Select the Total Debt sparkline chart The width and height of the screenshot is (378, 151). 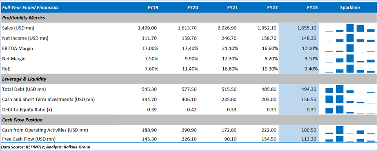click(350, 89)
